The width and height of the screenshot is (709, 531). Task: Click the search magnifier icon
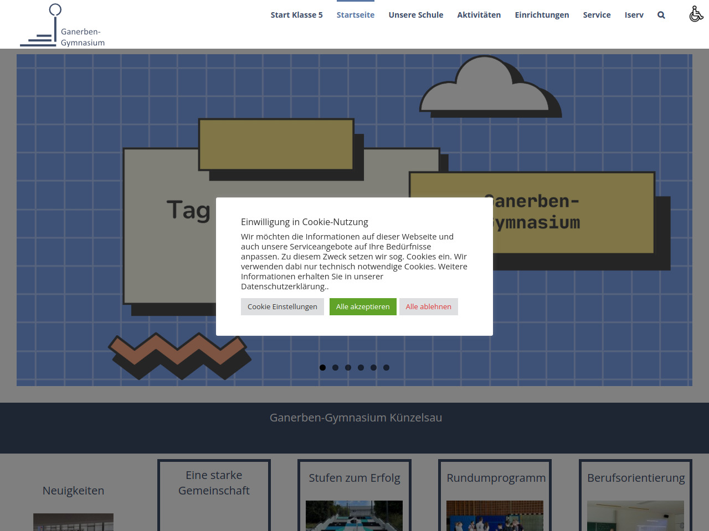tap(661, 15)
